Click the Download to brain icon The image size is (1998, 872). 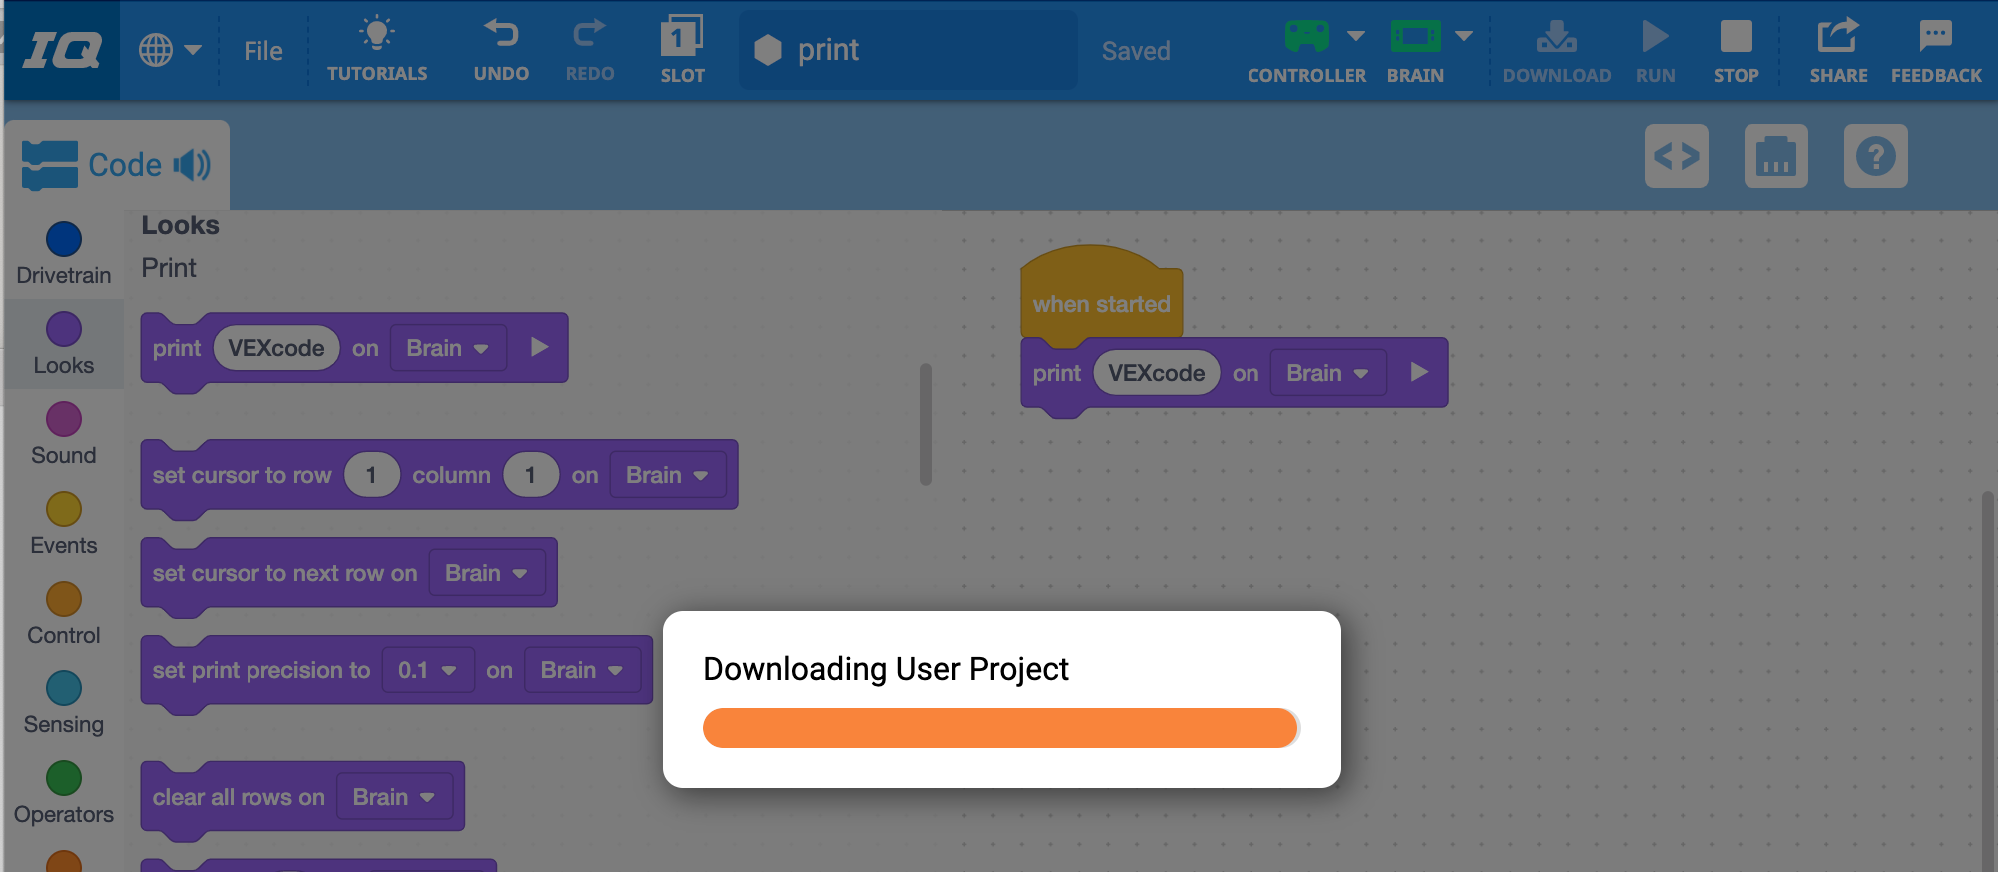tap(1556, 38)
